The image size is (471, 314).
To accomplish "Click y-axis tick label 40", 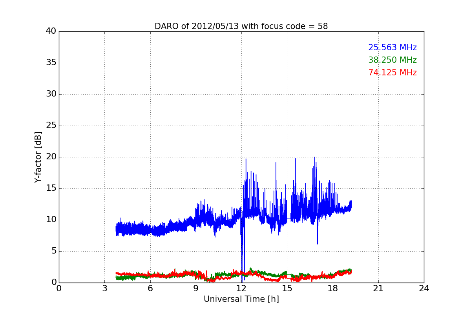I will (51, 31).
